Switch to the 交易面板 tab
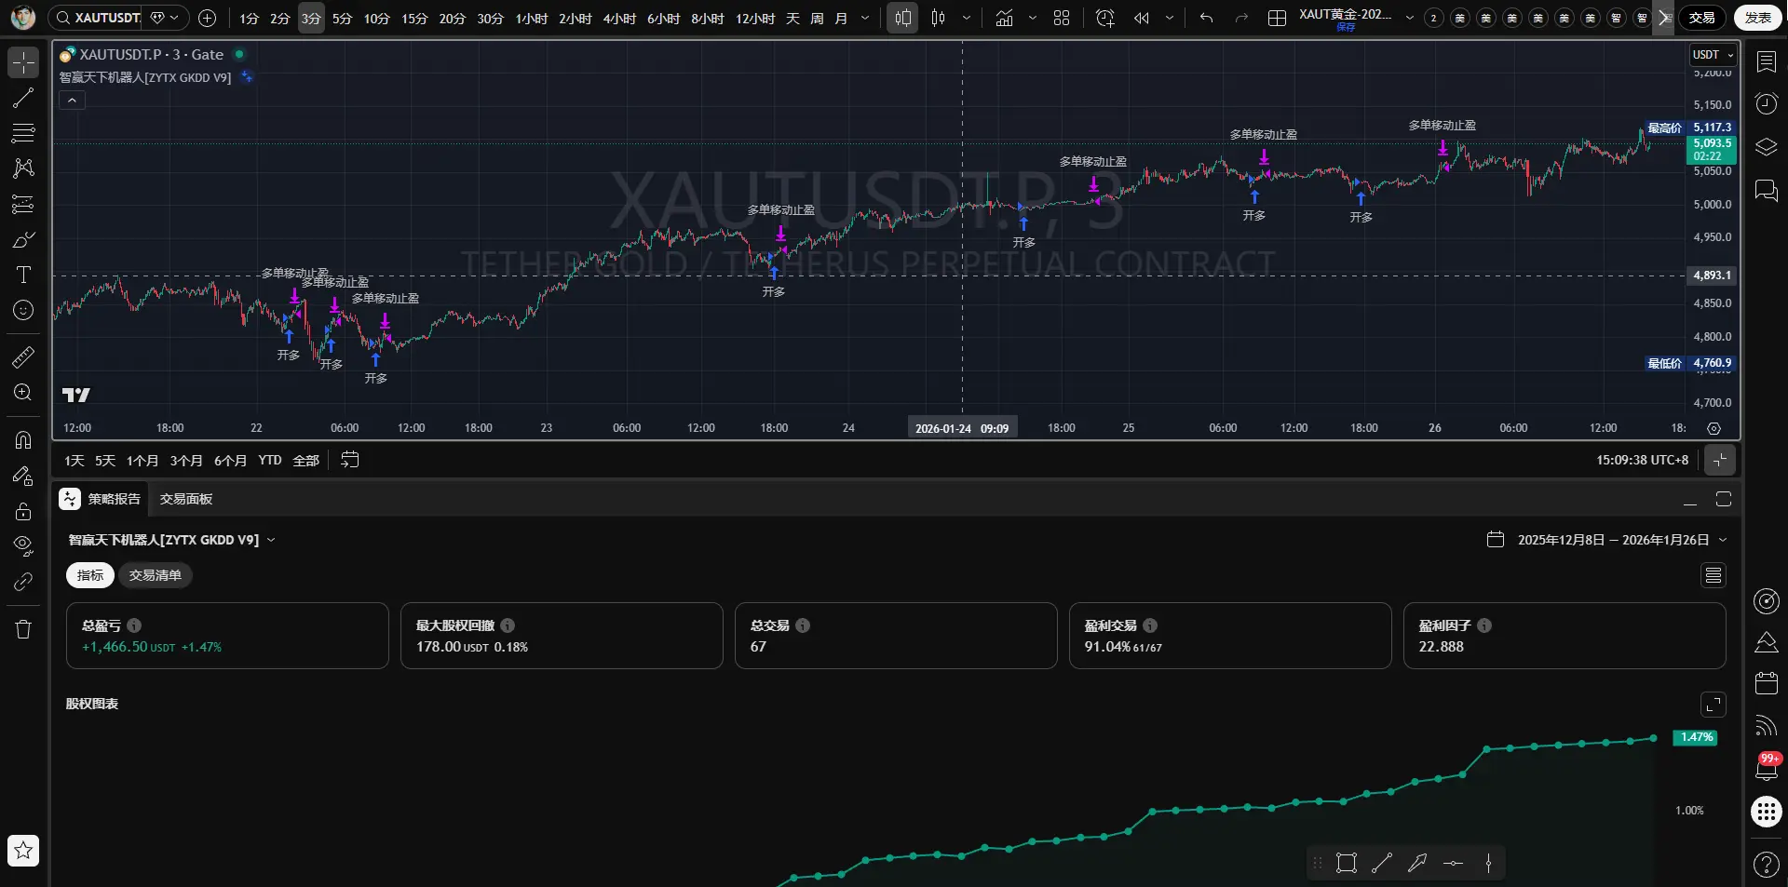This screenshot has width=1788, height=887. (186, 499)
